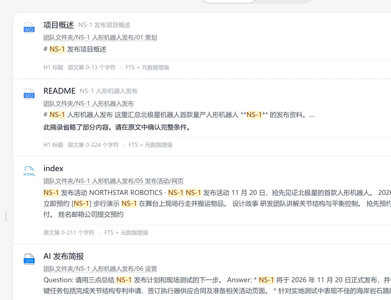Click the snippet line 姓名邮箱公司提交预约
Image resolution: width=391 pixels, height=300 pixels.
[83, 214]
